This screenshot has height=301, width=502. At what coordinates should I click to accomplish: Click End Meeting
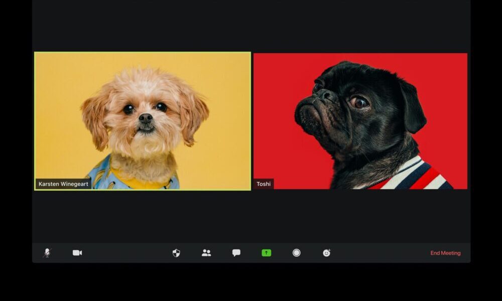[445, 253]
